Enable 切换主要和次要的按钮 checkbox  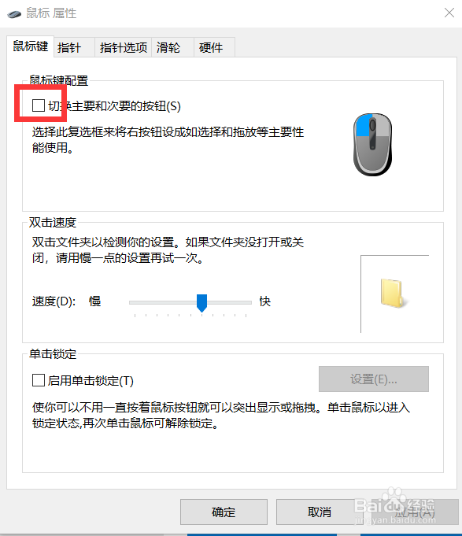(x=39, y=105)
